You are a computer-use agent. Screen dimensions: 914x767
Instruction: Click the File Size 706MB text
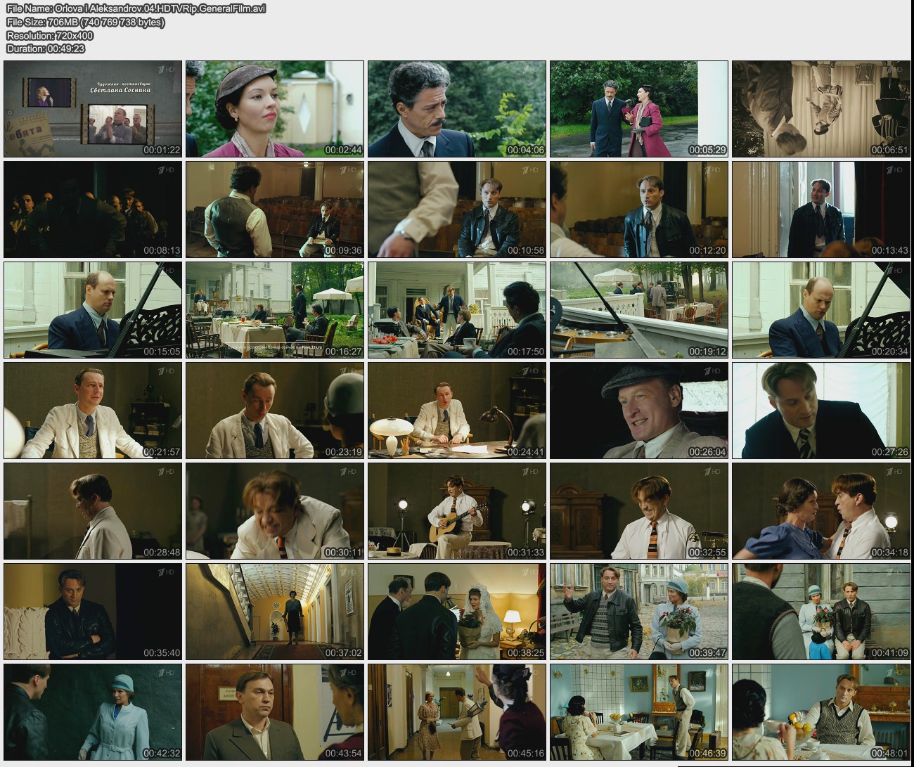tap(85, 22)
